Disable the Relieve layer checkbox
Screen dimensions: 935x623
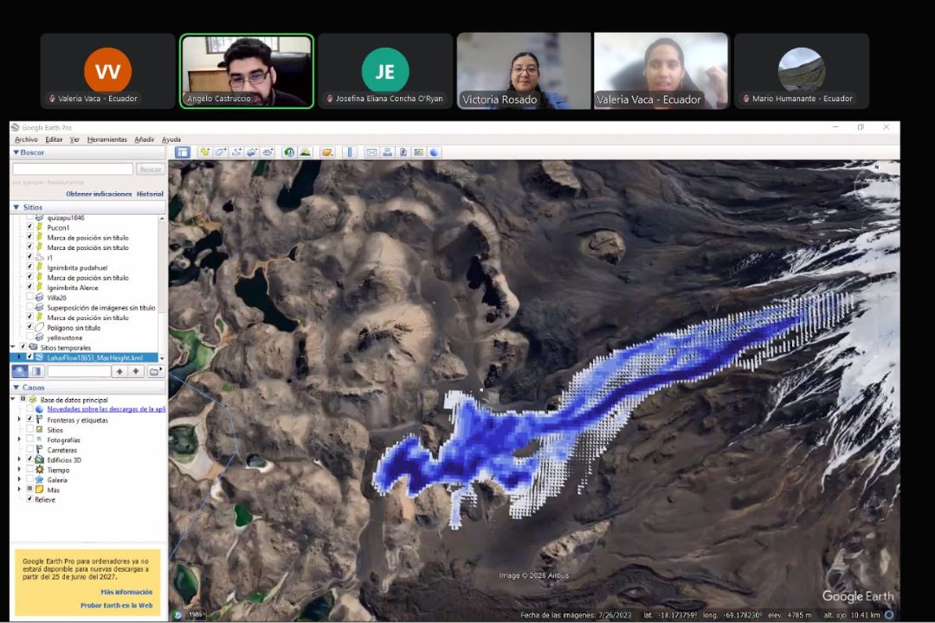coord(29,499)
